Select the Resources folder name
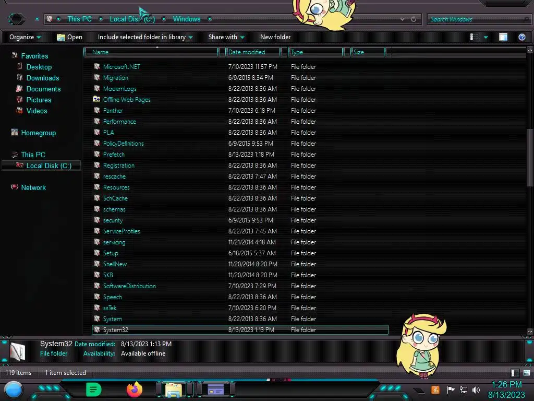Screen dimensions: 534x401 116,187
